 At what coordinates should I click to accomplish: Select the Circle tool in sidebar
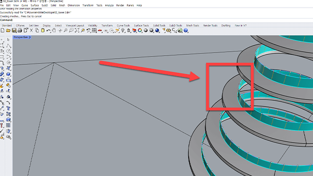(8, 51)
